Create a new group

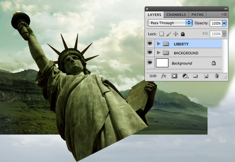pyautogui.click(x=195, y=76)
